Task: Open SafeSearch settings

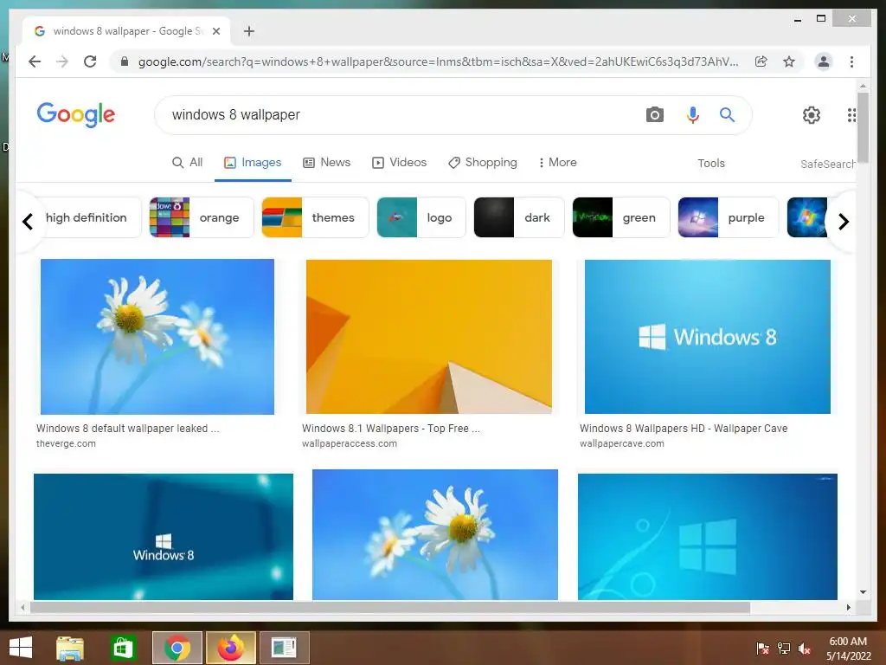Action: [x=827, y=164]
